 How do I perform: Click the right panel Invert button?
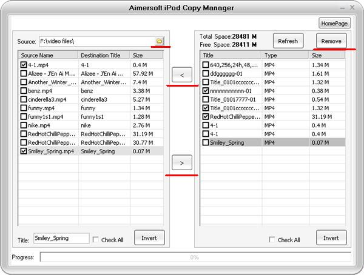click(331, 238)
